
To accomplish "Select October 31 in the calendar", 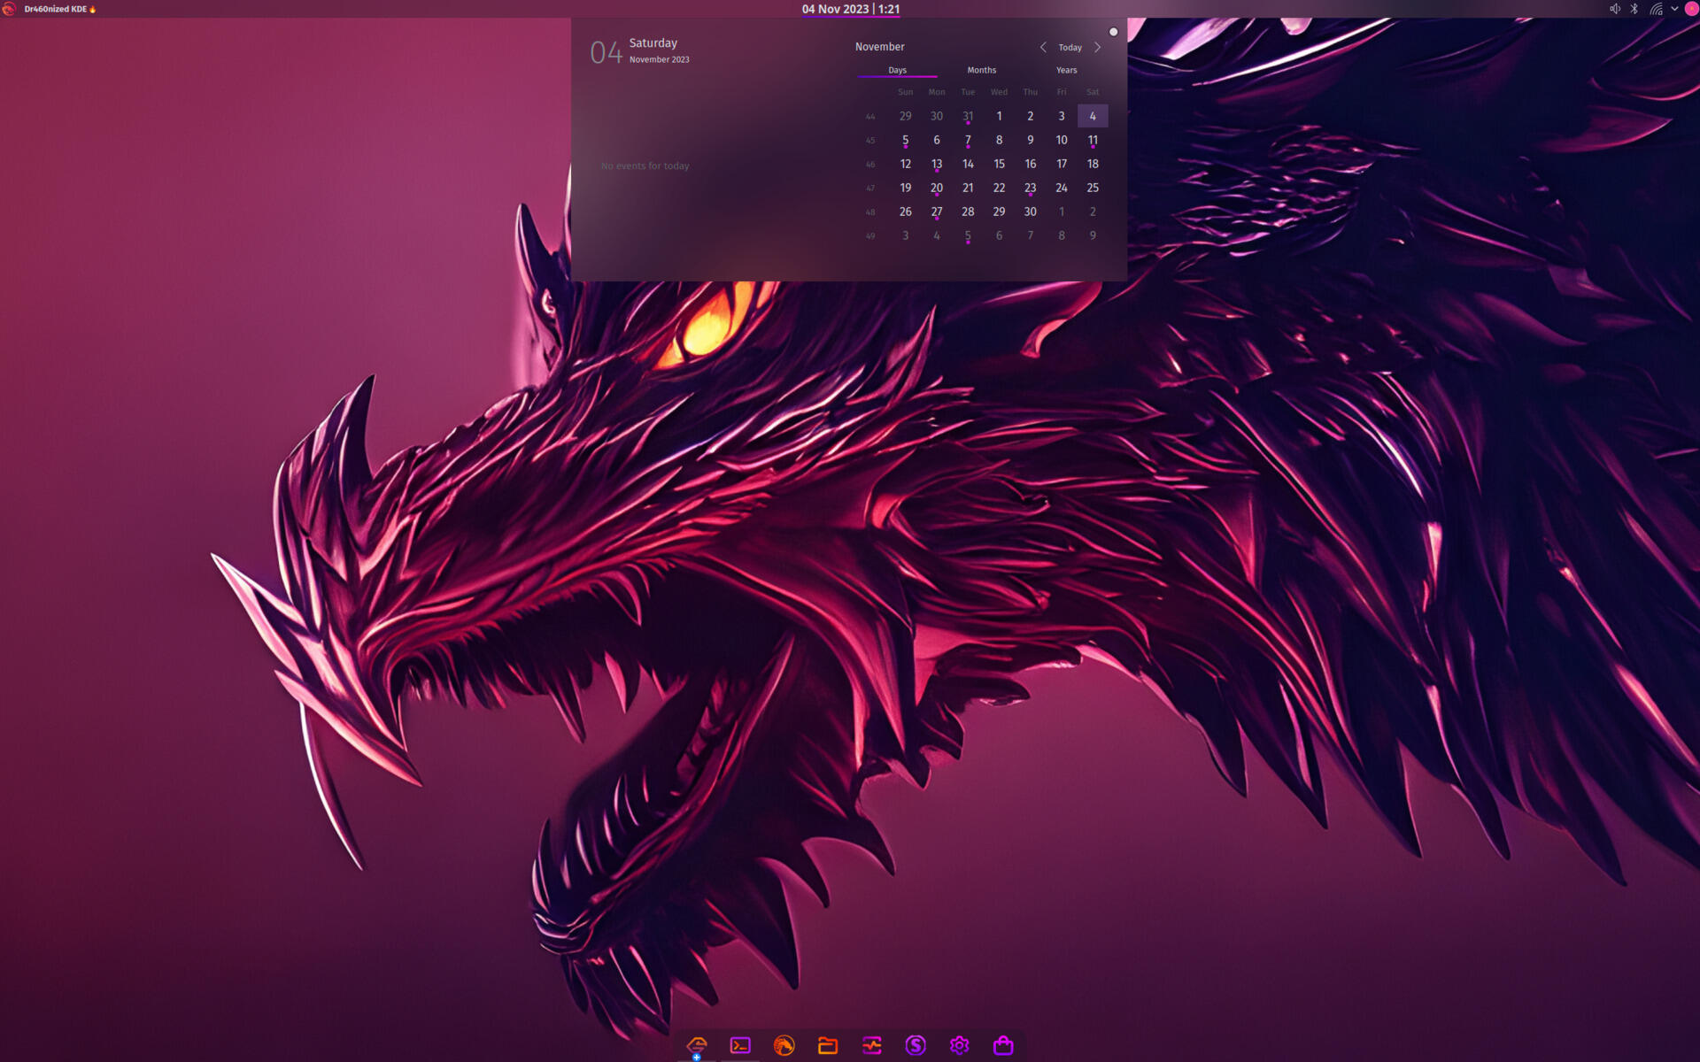I will (x=968, y=116).
